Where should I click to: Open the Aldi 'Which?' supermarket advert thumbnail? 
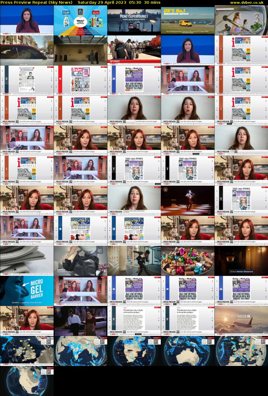(x=80, y=21)
